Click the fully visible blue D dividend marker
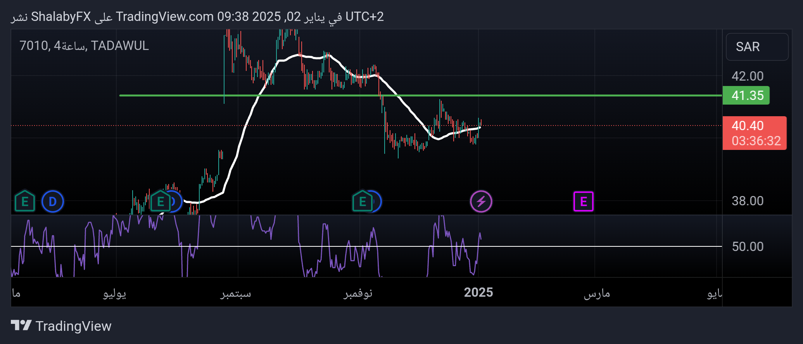Viewport: 803px width, 344px height. (x=52, y=201)
